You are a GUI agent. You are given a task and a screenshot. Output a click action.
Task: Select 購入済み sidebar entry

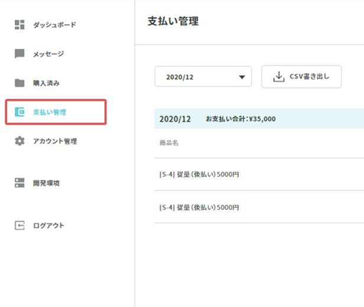[x=47, y=83]
